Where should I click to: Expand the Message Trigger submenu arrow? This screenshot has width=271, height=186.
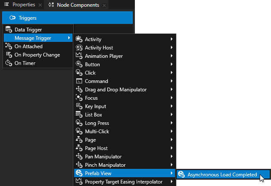69,38
